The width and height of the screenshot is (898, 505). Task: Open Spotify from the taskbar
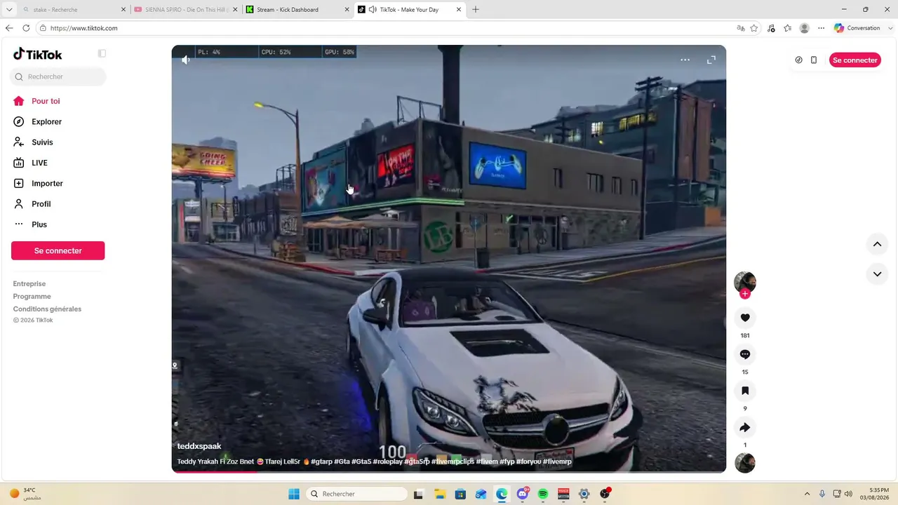click(x=542, y=494)
